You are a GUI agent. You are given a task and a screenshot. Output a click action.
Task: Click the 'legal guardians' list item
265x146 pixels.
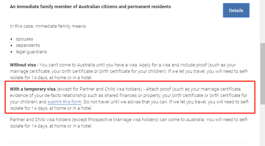[31, 52]
